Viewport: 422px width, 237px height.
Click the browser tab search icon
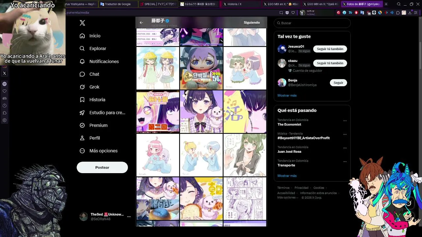[x=399, y=4]
